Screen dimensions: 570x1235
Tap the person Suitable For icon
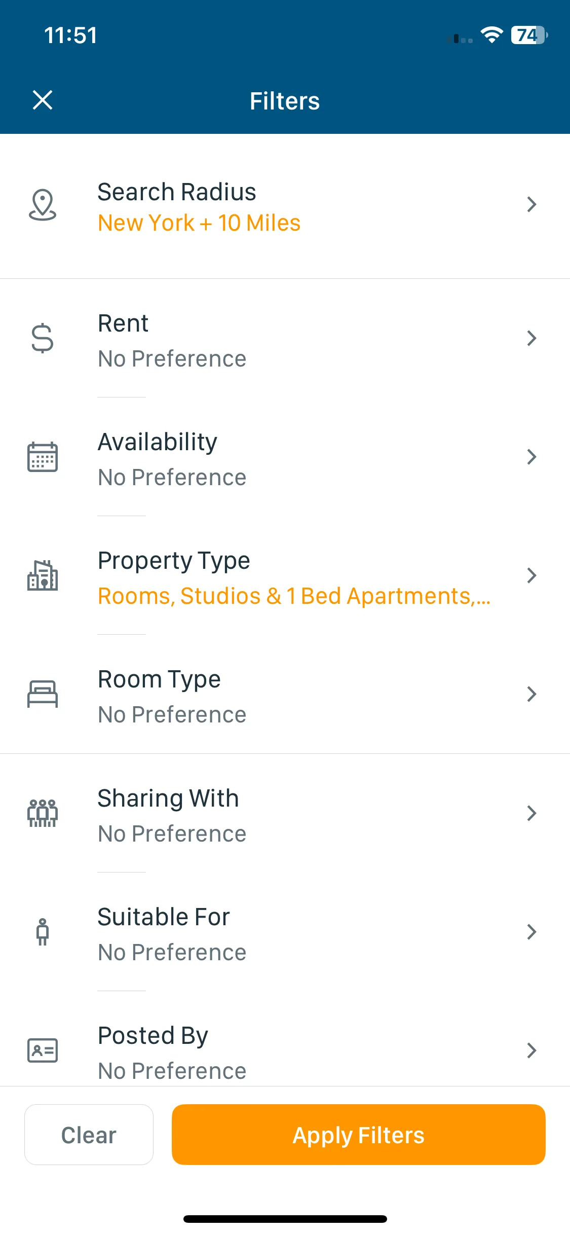[x=43, y=932]
